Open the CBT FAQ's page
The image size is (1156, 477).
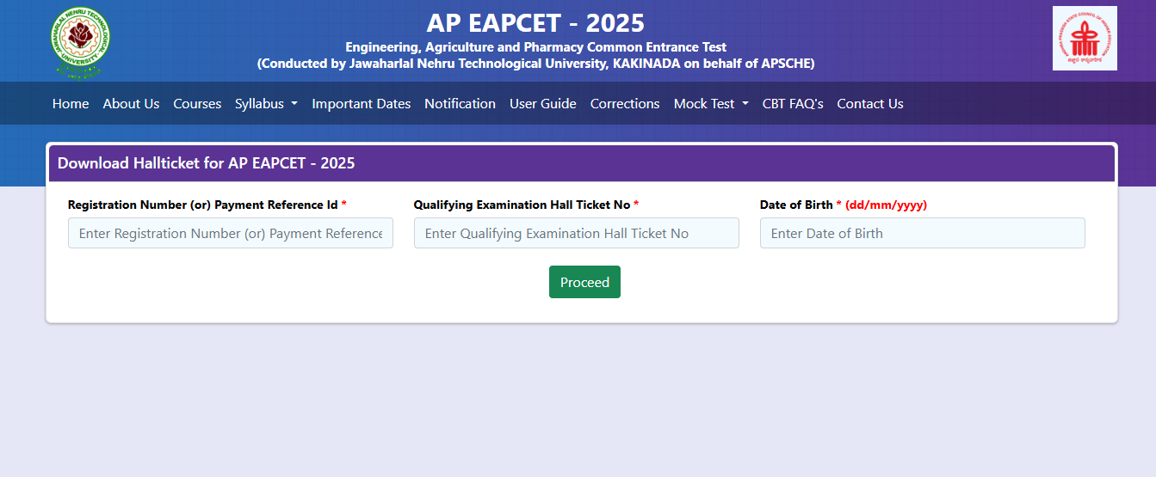[792, 104]
